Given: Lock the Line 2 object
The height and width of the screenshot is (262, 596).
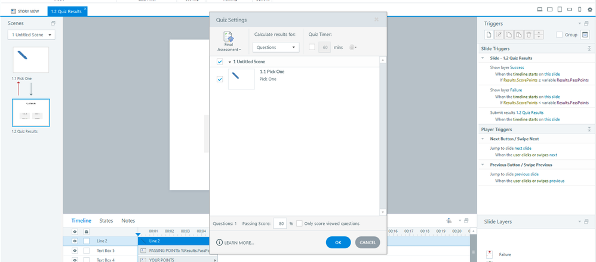Looking at the screenshot, I should [x=86, y=241].
